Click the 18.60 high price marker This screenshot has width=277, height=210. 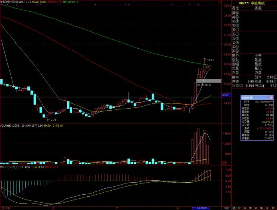click(x=210, y=60)
